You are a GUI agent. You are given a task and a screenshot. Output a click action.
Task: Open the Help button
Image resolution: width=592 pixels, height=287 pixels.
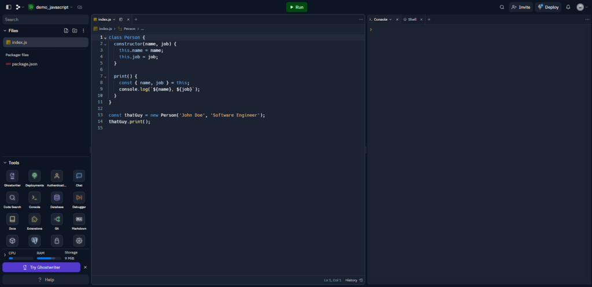pyautogui.click(x=46, y=280)
